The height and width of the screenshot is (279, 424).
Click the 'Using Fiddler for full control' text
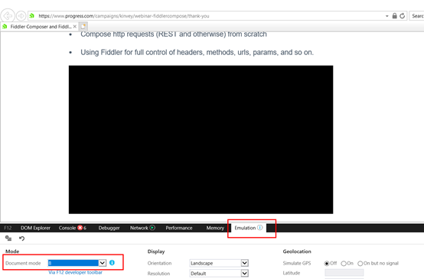[197, 53]
